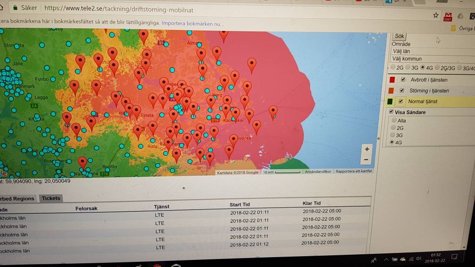Open the Wi-Fi network tray icon
Image resolution: width=475 pixels, height=267 pixels.
pyautogui.click(x=411, y=259)
